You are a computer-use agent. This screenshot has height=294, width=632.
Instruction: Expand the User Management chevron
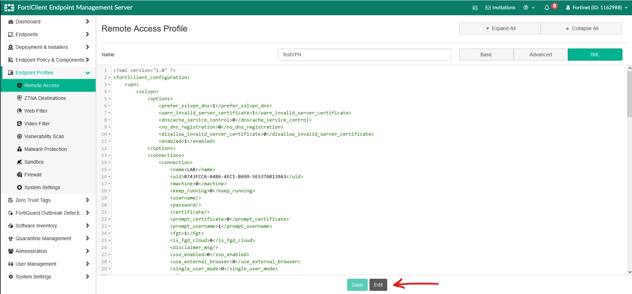click(88, 264)
